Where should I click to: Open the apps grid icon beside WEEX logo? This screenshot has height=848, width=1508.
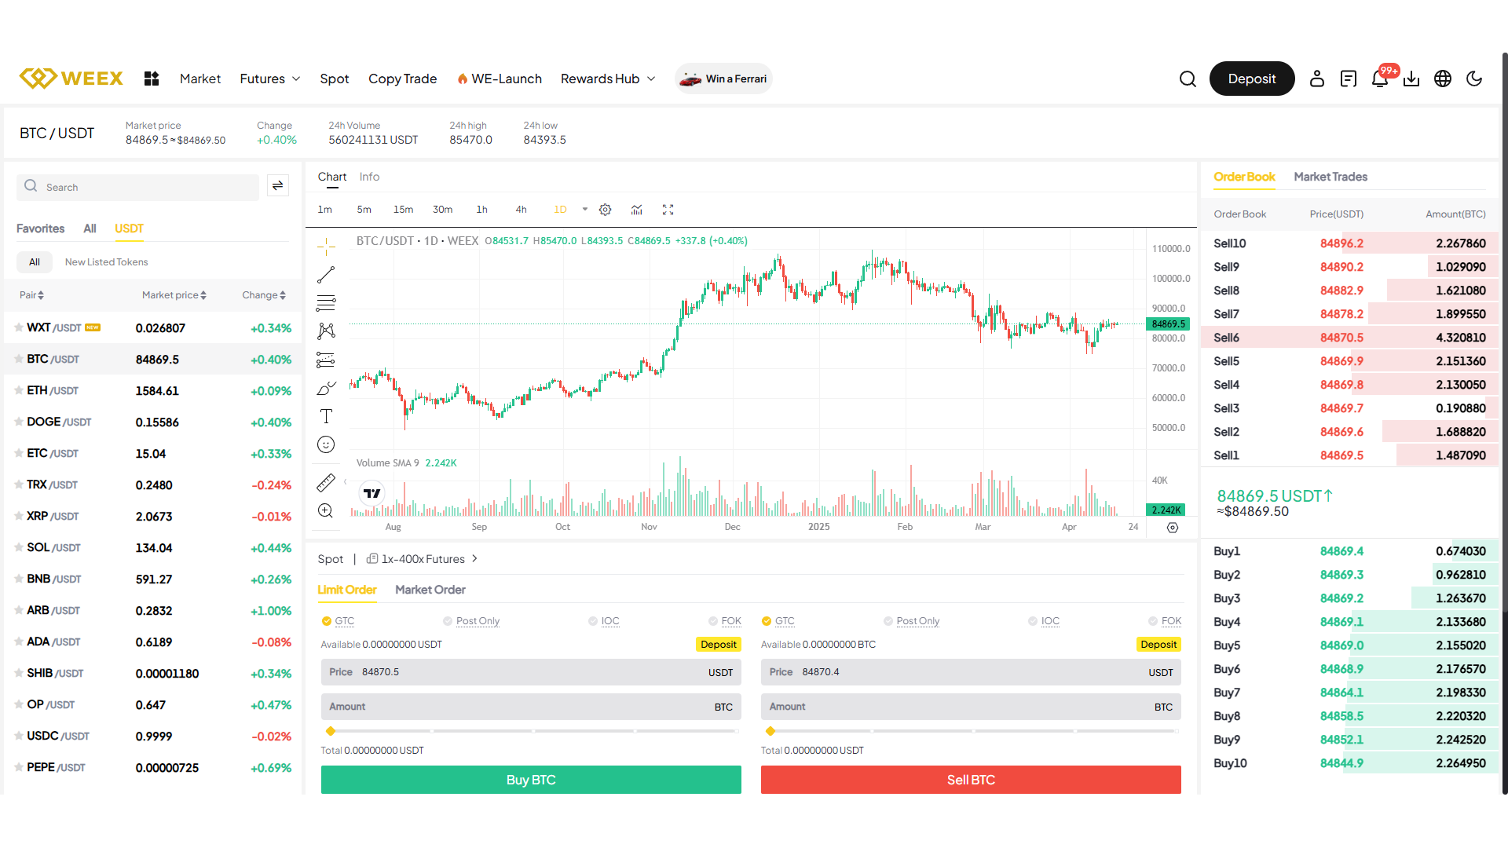click(152, 79)
